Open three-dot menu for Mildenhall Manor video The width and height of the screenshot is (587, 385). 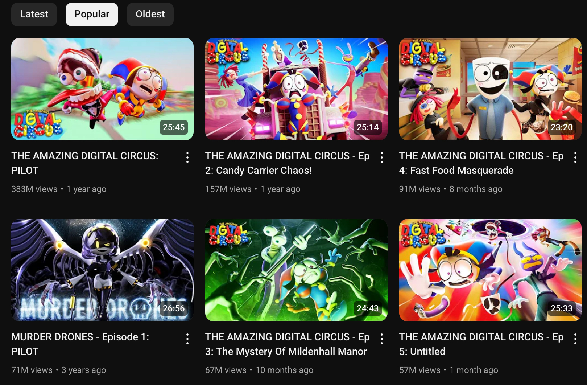(382, 339)
